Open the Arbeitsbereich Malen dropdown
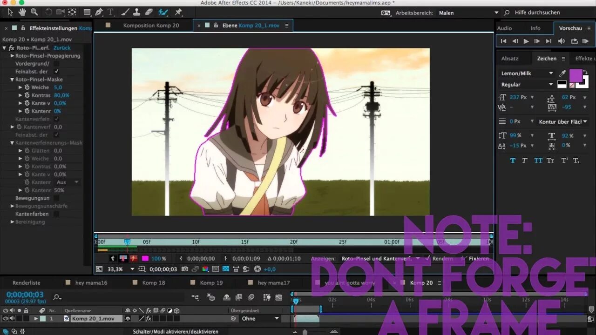The image size is (596, 335). [468, 13]
